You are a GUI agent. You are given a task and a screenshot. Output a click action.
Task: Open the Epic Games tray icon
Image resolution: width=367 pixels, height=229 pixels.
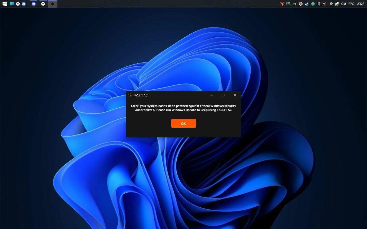319,4
